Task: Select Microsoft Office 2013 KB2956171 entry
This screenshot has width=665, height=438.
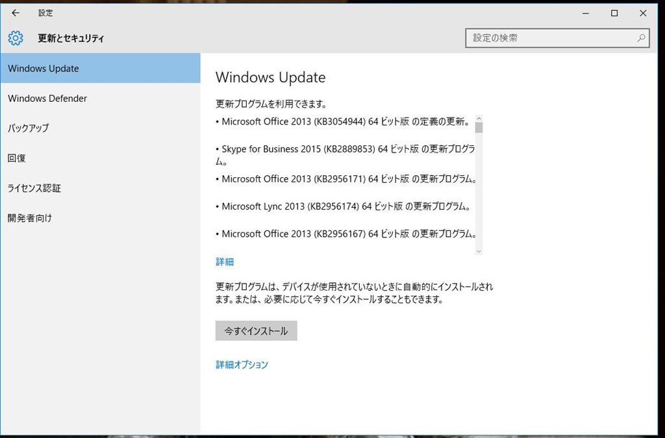Action: pos(346,179)
